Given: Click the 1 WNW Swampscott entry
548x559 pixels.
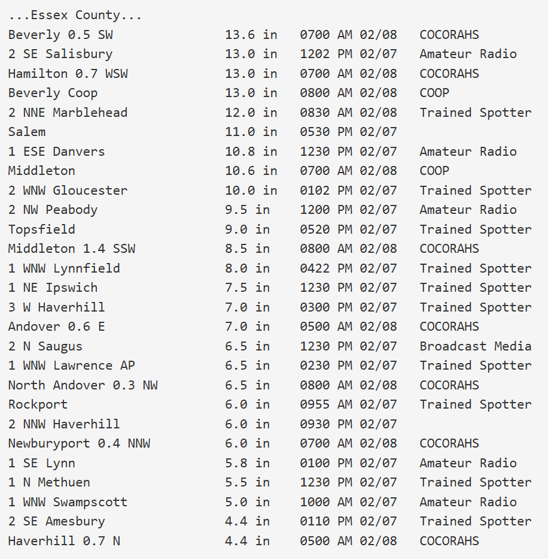Looking at the screenshot, I should click(68, 502).
